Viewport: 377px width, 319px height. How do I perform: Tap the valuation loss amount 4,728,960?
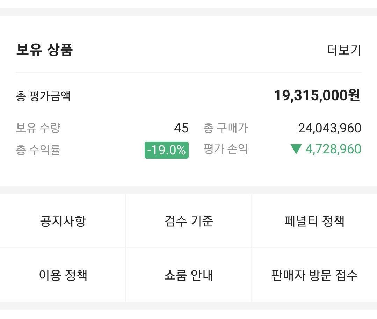(x=333, y=149)
